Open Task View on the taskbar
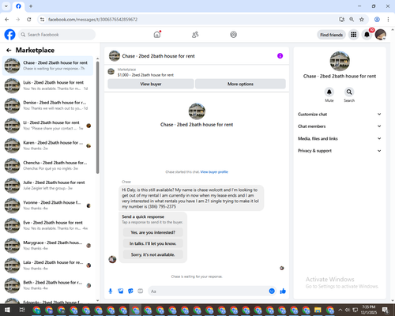 point(22,310)
